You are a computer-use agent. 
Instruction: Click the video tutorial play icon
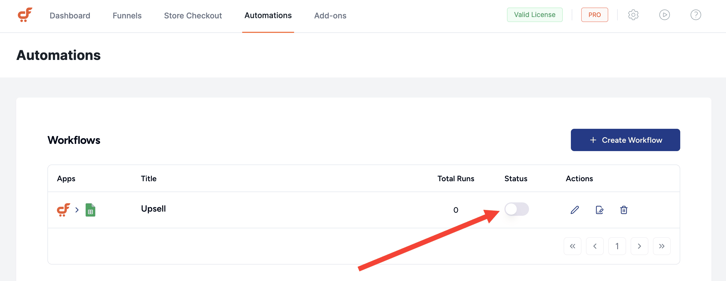(664, 15)
